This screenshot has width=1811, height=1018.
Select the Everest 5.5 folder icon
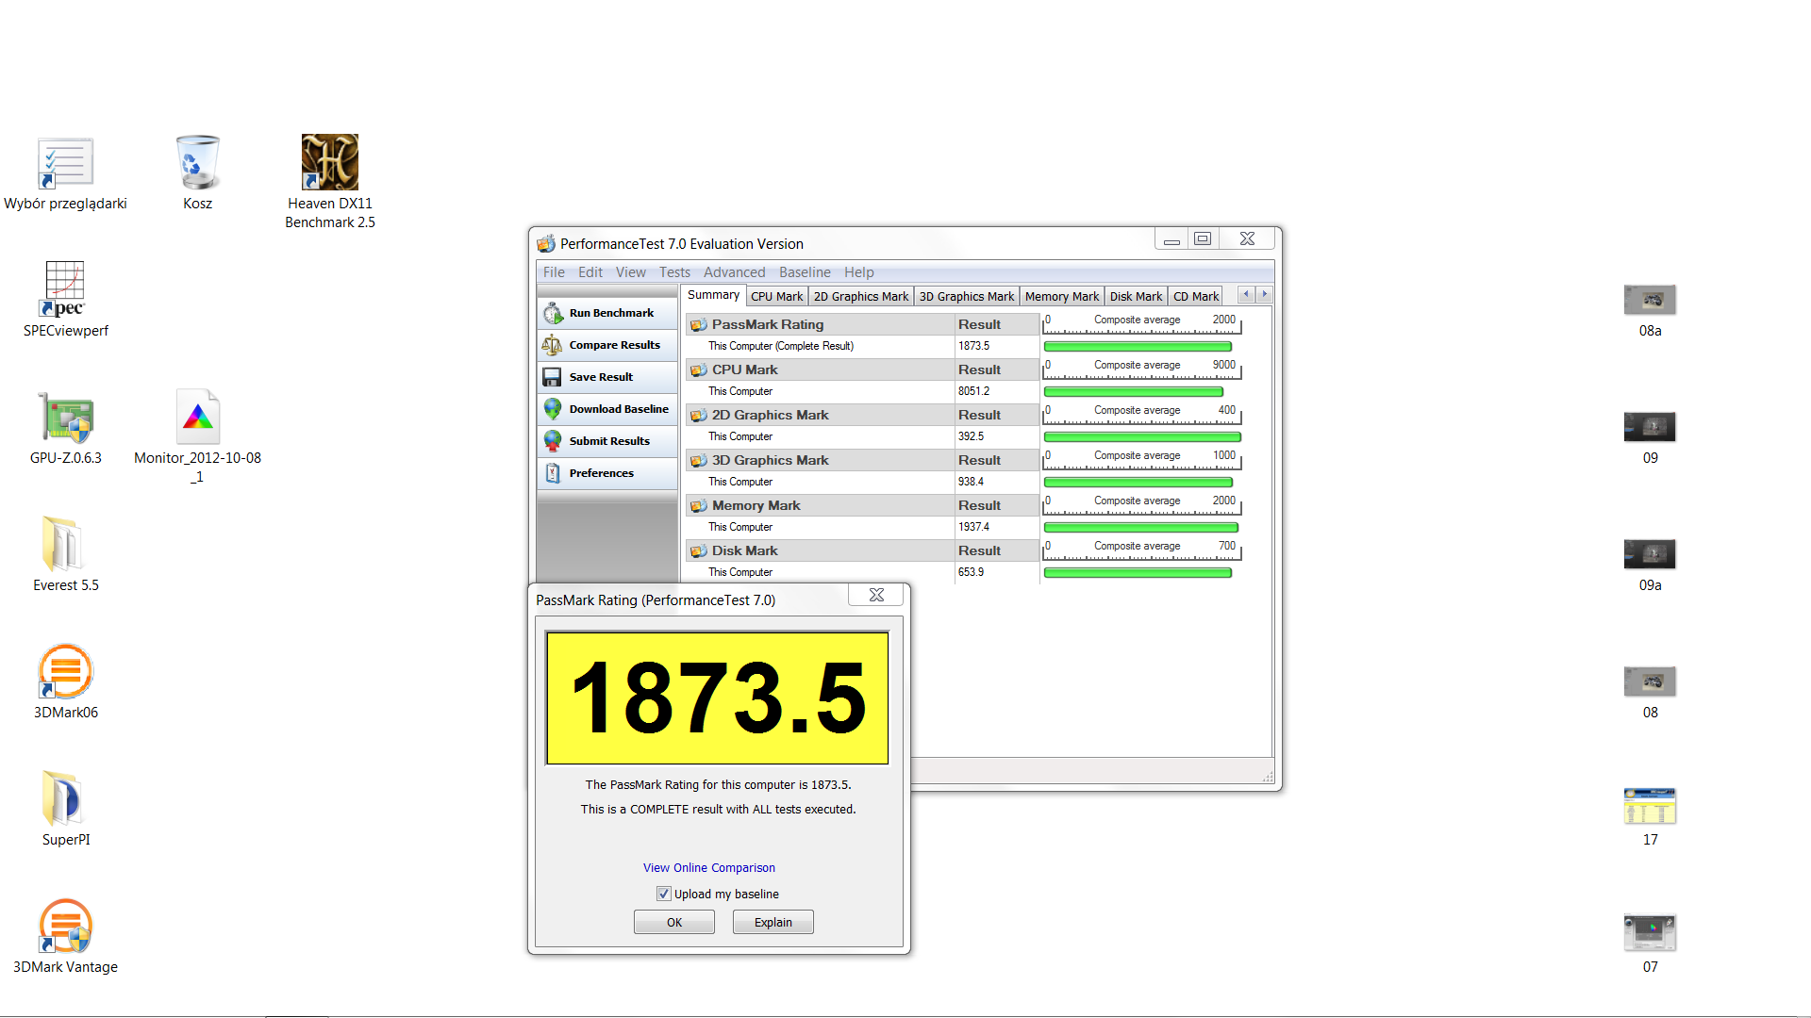point(65,544)
